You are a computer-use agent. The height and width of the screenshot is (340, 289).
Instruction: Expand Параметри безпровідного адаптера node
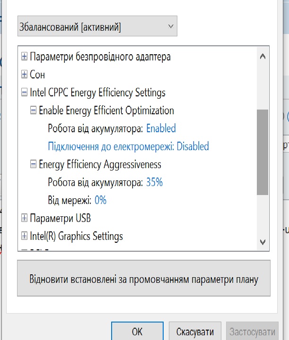25,57
